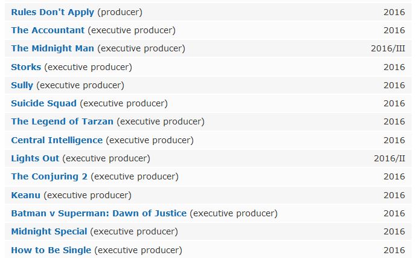Click The Accountant movie title

pyautogui.click(x=48, y=30)
